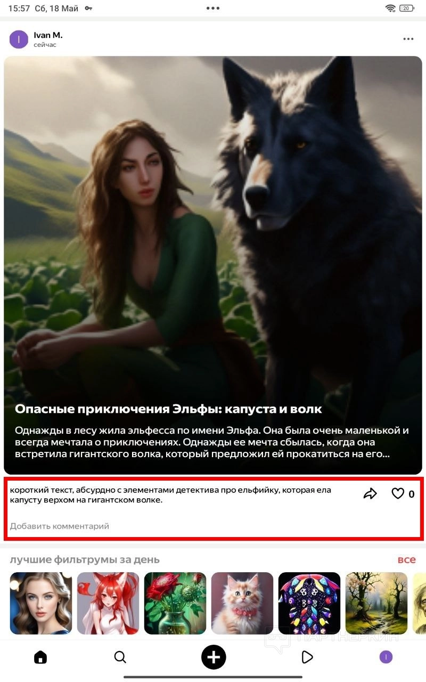
Task: Tap the plus create button
Action: [x=214, y=657]
